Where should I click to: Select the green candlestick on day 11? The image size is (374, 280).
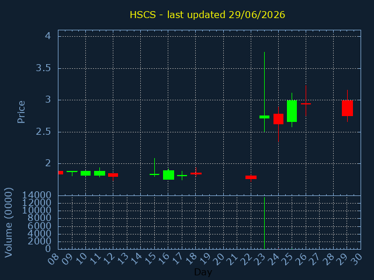[x=99, y=173]
